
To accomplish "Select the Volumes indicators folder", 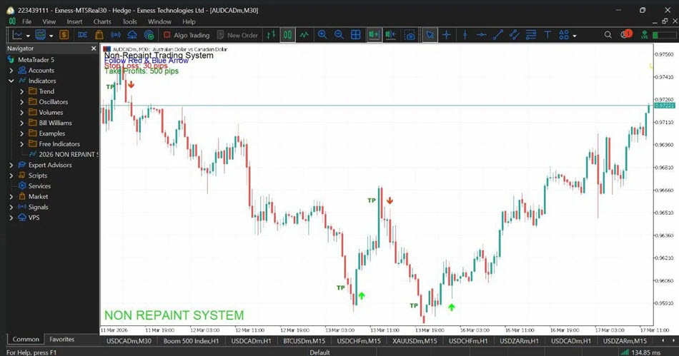I will [x=46, y=112].
